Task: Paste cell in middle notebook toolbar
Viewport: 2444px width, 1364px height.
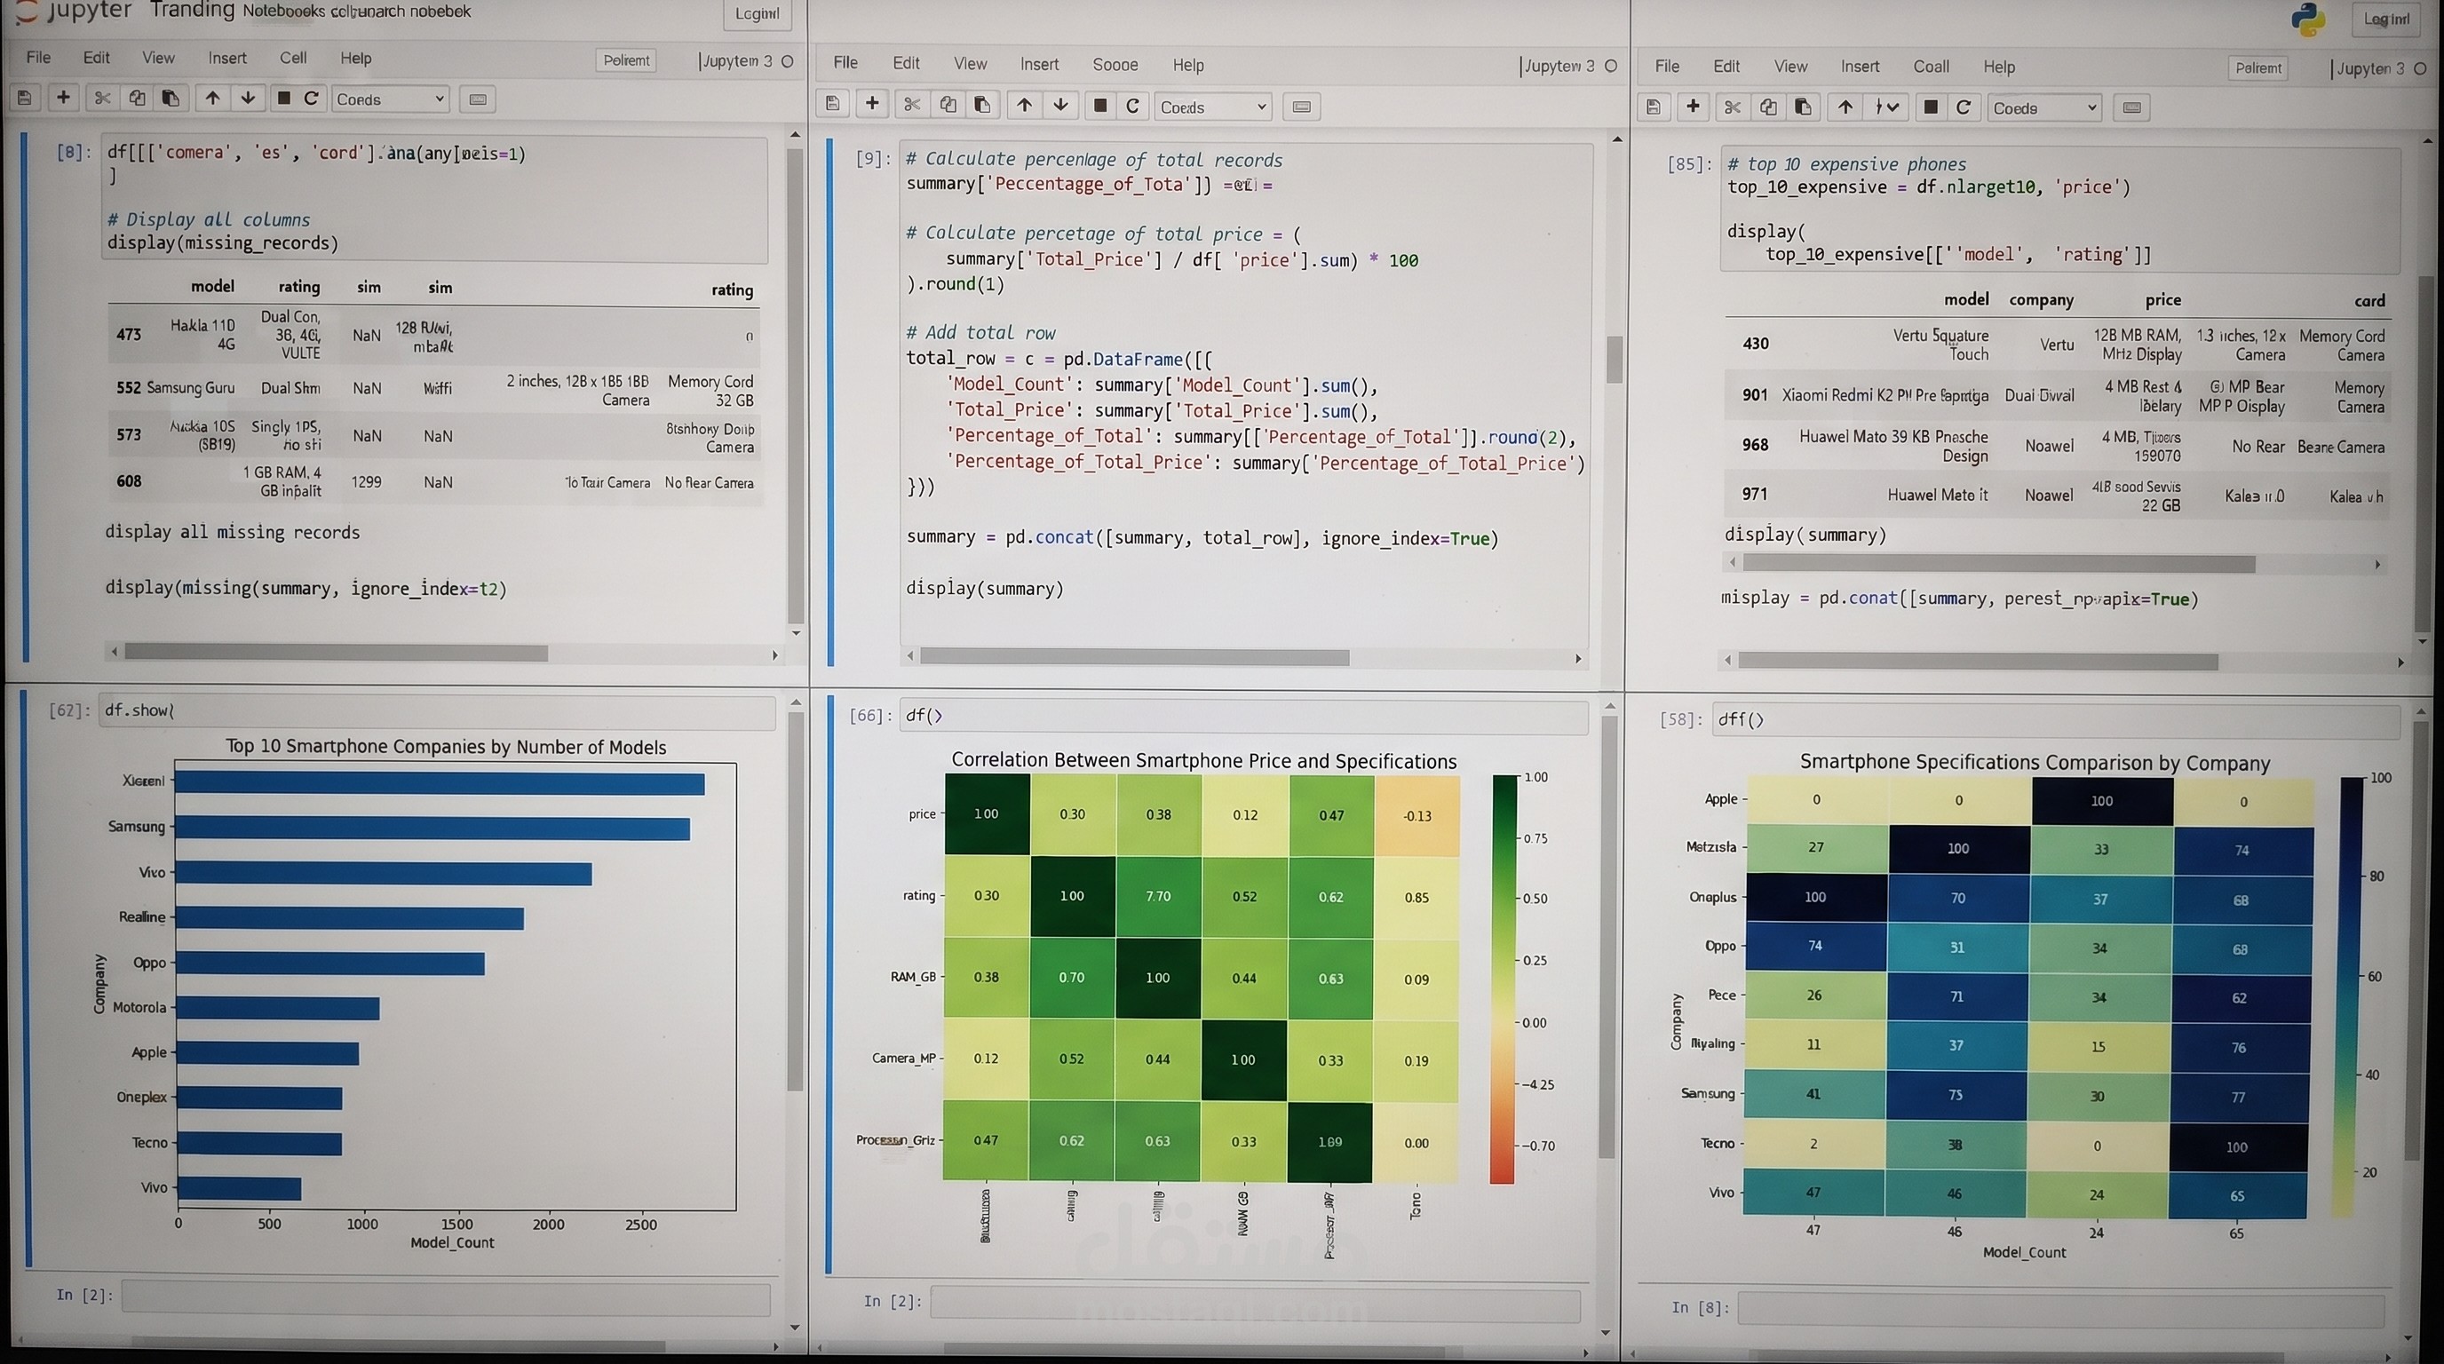Action: tap(983, 106)
